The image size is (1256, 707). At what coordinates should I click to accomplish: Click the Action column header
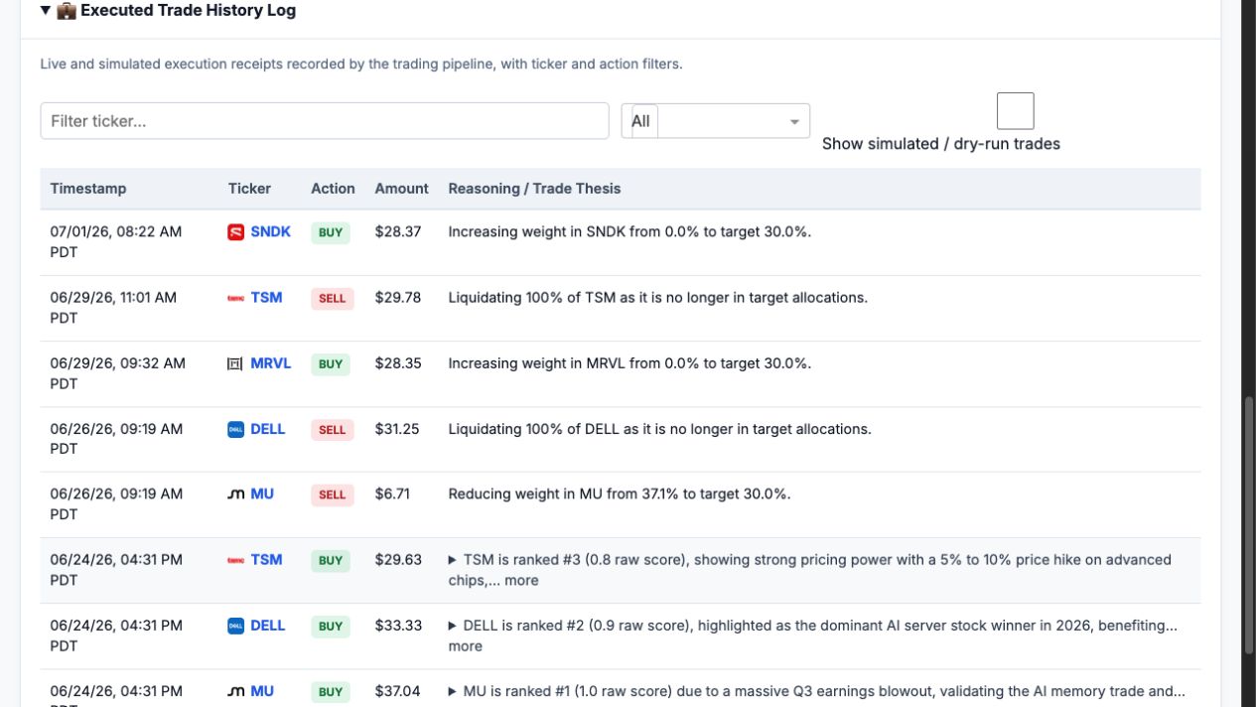click(333, 189)
